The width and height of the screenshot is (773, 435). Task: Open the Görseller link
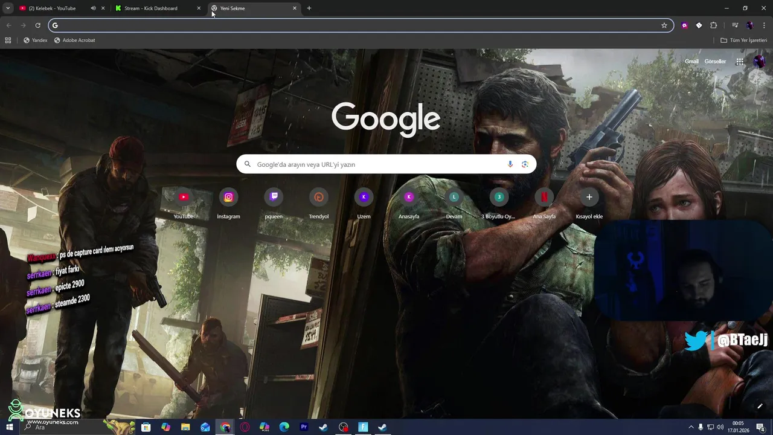715,62
